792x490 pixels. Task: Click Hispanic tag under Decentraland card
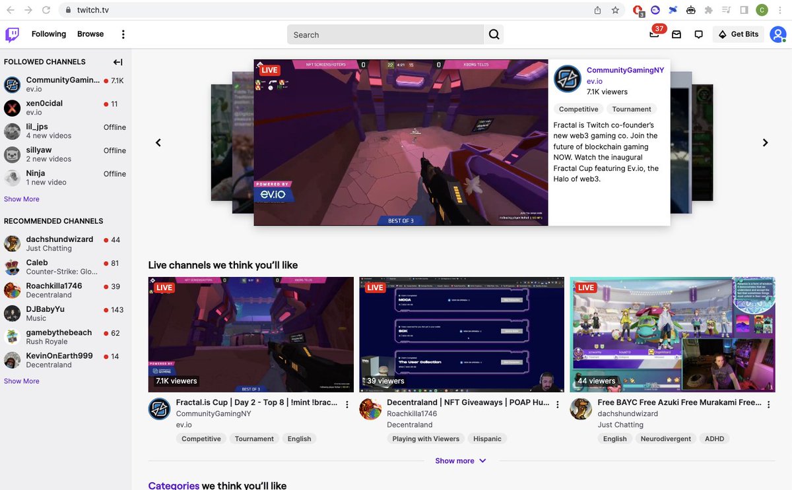pyautogui.click(x=487, y=439)
